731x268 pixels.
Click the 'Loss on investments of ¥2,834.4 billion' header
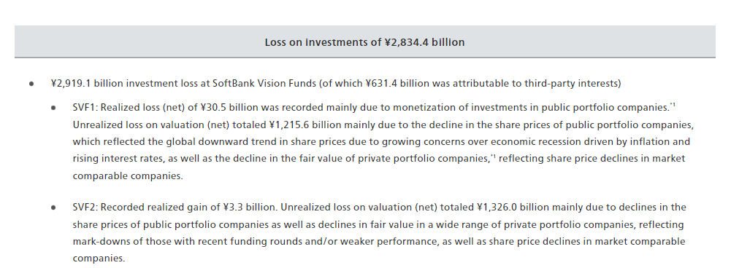tap(364, 42)
